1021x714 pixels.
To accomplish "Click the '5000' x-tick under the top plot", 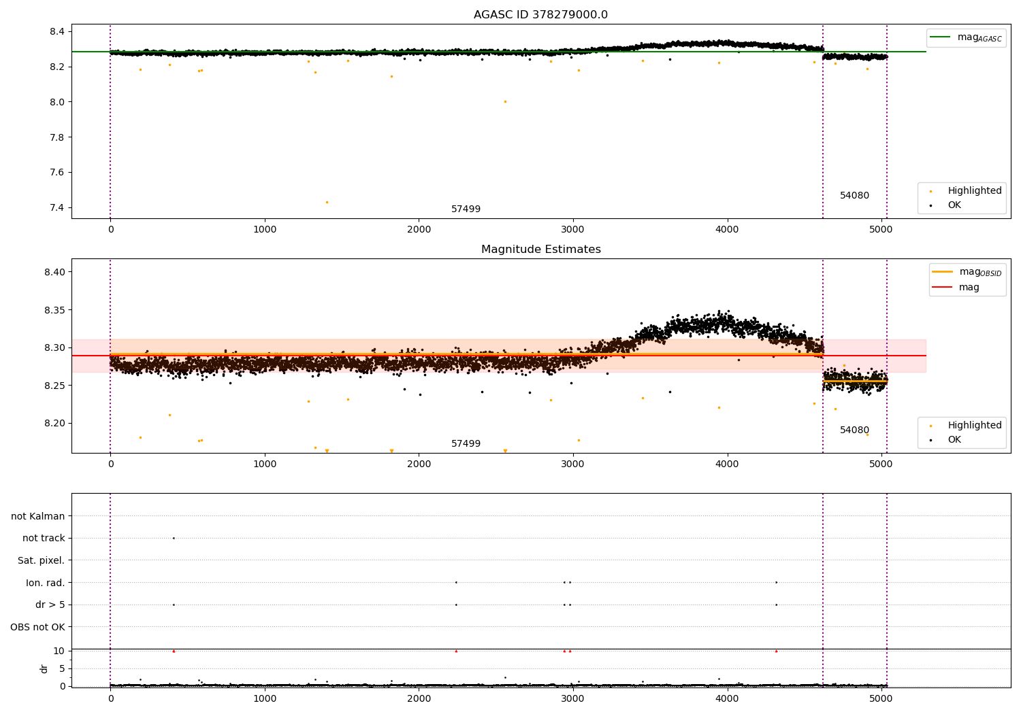I will pyautogui.click(x=881, y=230).
